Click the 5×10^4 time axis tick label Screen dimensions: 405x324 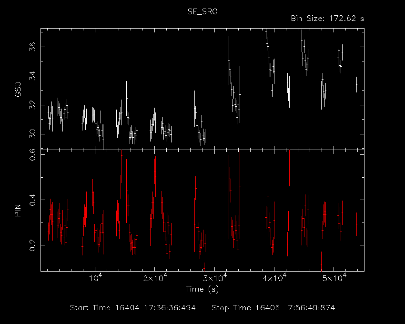pos(334,278)
